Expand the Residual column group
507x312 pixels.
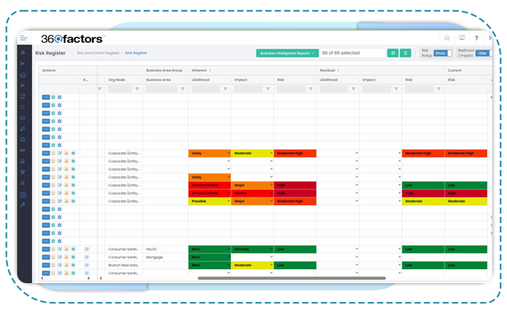click(x=338, y=70)
